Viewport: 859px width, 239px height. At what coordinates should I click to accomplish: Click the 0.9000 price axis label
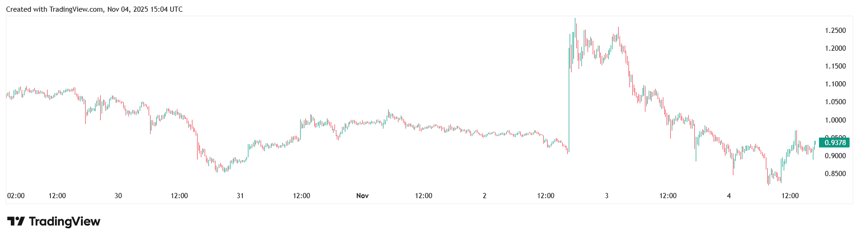coord(835,156)
